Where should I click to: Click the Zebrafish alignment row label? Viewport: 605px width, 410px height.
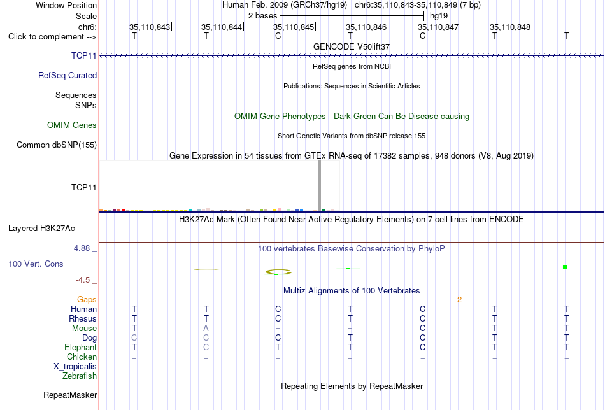point(80,376)
